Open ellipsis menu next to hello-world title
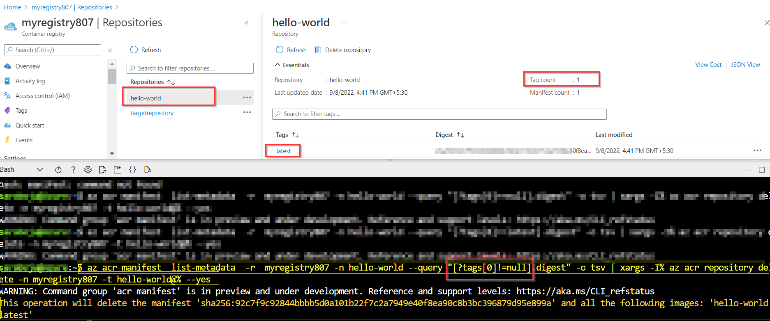The height and width of the screenshot is (321, 770). click(345, 23)
